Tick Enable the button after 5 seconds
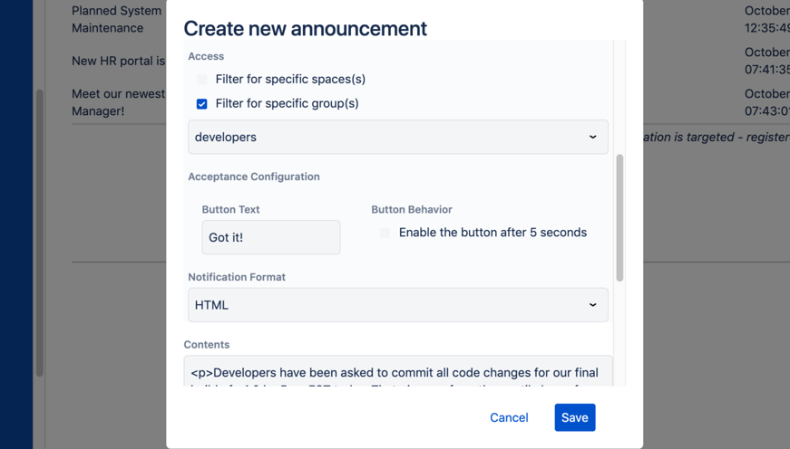 385,233
